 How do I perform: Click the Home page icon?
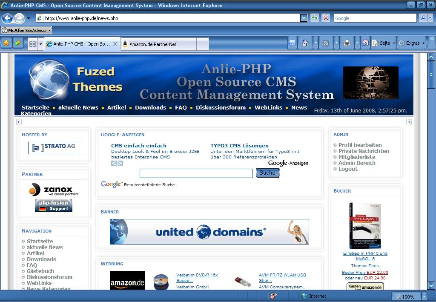[x=305, y=43]
